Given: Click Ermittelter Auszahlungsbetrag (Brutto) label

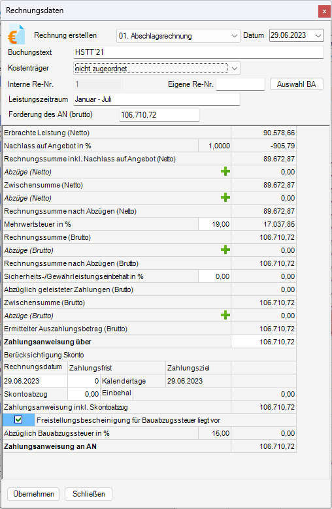Looking at the screenshot, I should pyautogui.click(x=65, y=329).
